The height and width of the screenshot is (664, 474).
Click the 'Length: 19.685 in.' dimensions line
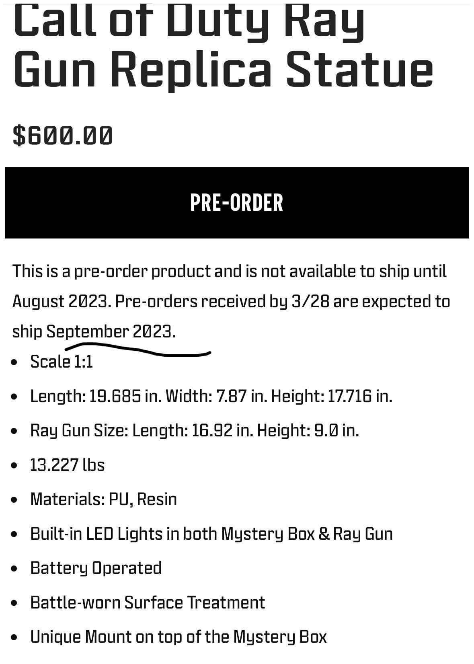tap(211, 396)
